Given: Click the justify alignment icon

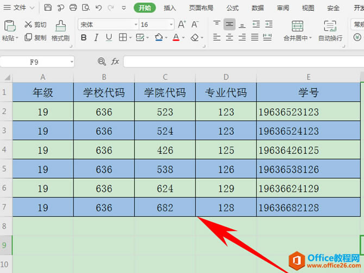Looking at the screenshot, I should [255, 37].
